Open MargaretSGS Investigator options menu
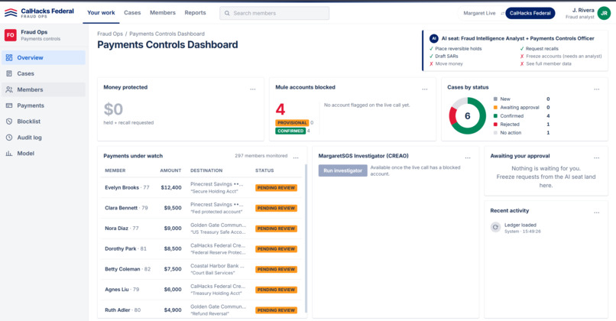The image size is (616, 321). (x=468, y=158)
